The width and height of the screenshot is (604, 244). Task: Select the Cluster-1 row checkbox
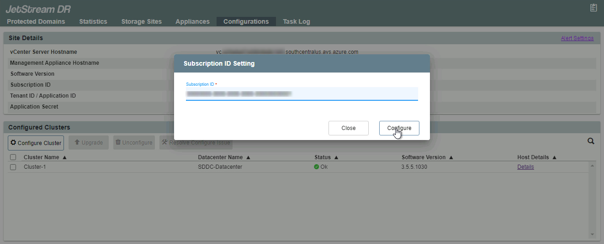pyautogui.click(x=13, y=167)
